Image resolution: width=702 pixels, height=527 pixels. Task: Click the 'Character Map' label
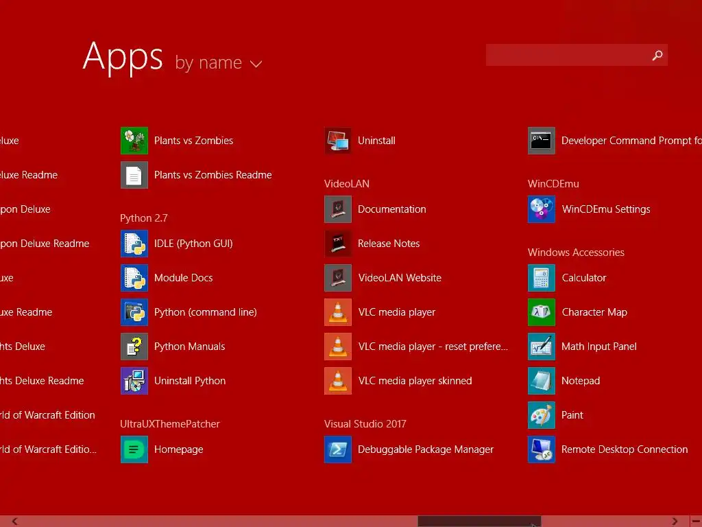[594, 312]
